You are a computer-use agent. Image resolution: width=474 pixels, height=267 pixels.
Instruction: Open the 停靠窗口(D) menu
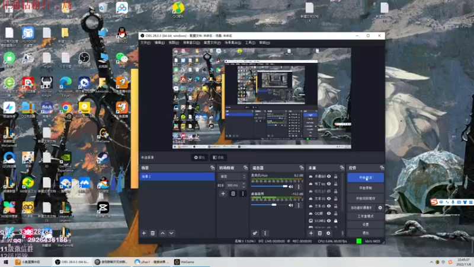pos(191,43)
